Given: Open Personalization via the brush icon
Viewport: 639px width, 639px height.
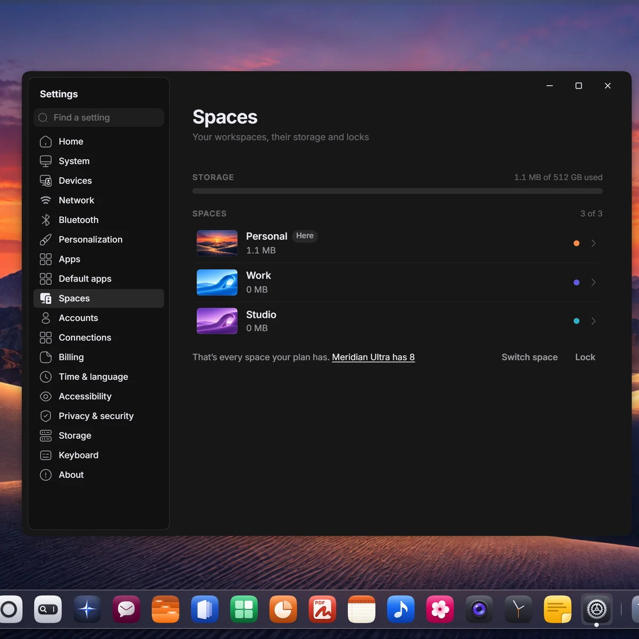Looking at the screenshot, I should pyautogui.click(x=46, y=240).
